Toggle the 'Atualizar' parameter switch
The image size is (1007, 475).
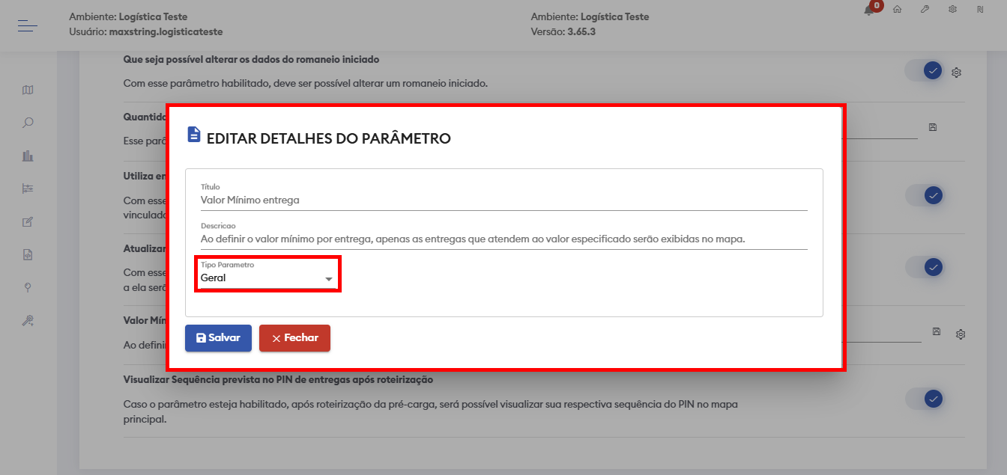pyautogui.click(x=925, y=267)
